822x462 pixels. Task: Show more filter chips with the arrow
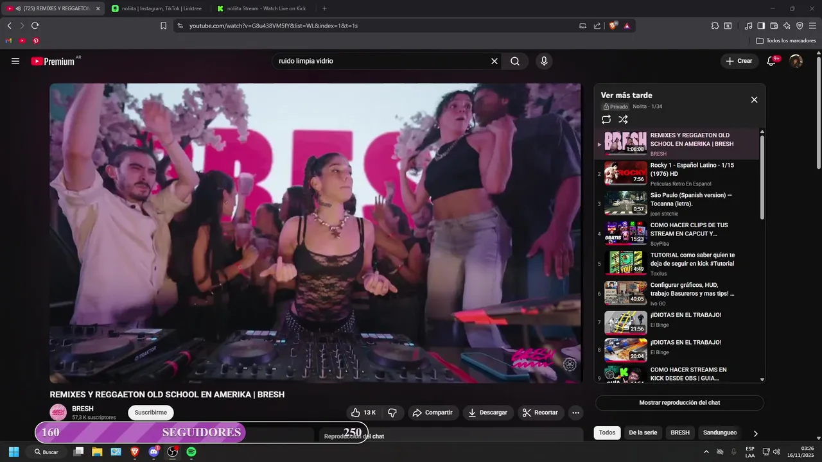coord(755,433)
